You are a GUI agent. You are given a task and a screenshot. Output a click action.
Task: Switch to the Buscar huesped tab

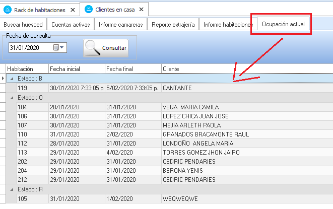click(24, 24)
